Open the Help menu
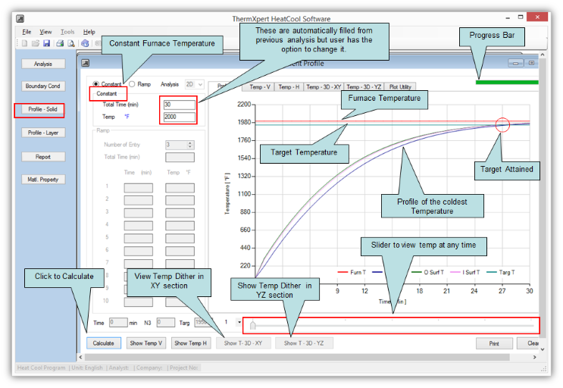Image resolution: width=563 pixels, height=388 pixels. pos(89,32)
